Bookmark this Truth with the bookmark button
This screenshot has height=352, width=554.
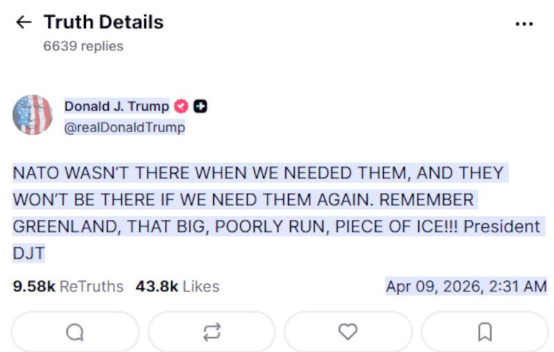click(485, 333)
